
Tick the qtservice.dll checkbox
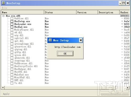click(12, 47)
